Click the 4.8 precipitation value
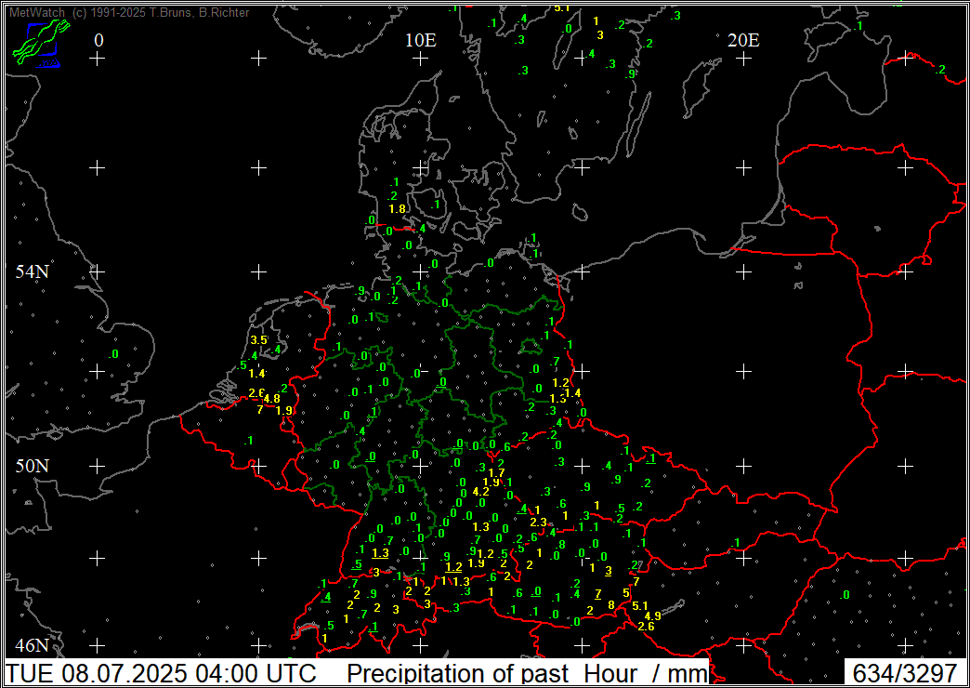The width and height of the screenshot is (970, 688). click(x=272, y=399)
